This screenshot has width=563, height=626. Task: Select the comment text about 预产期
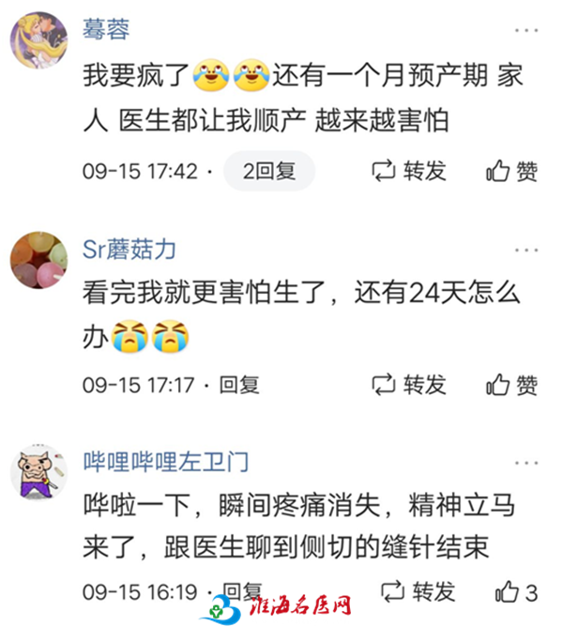[303, 98]
